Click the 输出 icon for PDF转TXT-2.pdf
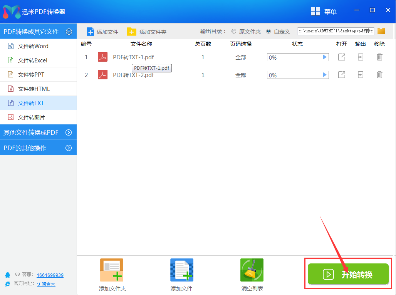Viewport: 396px width, 295px height. (x=360, y=75)
